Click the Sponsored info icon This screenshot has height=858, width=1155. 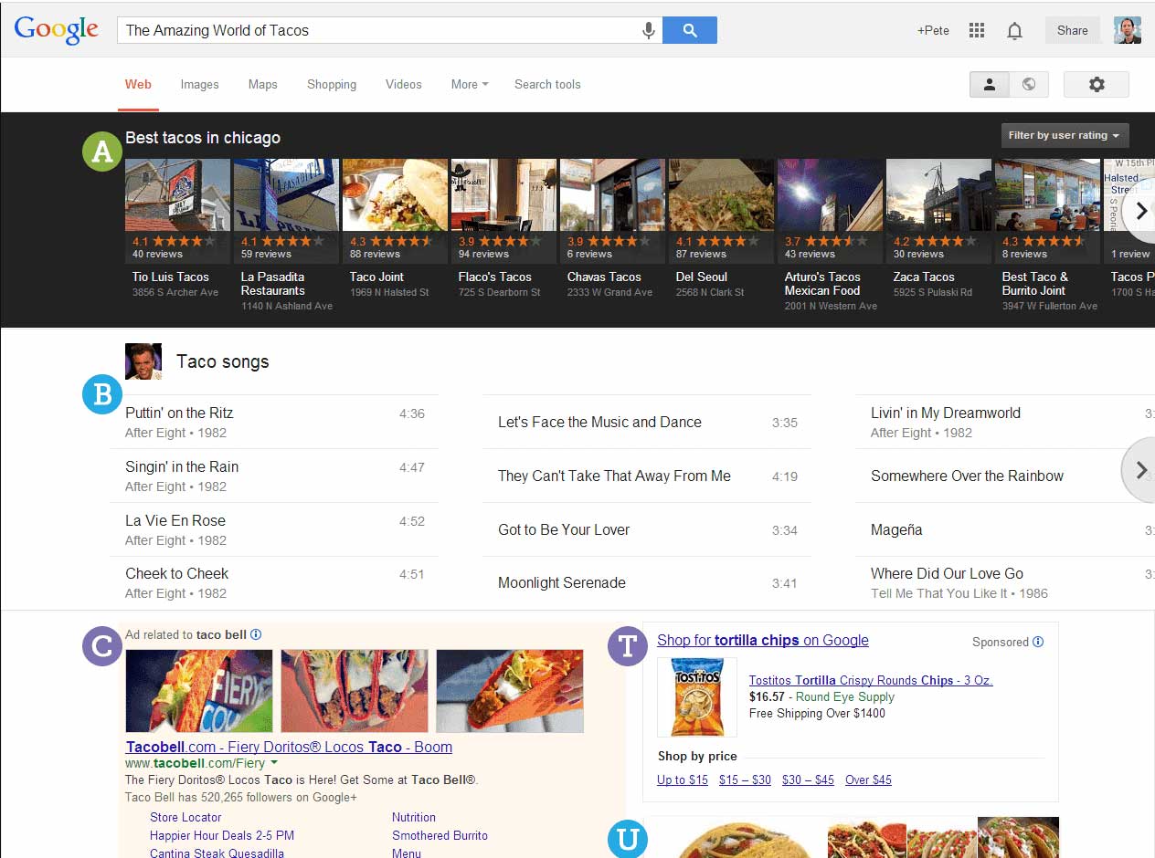pyautogui.click(x=1038, y=642)
